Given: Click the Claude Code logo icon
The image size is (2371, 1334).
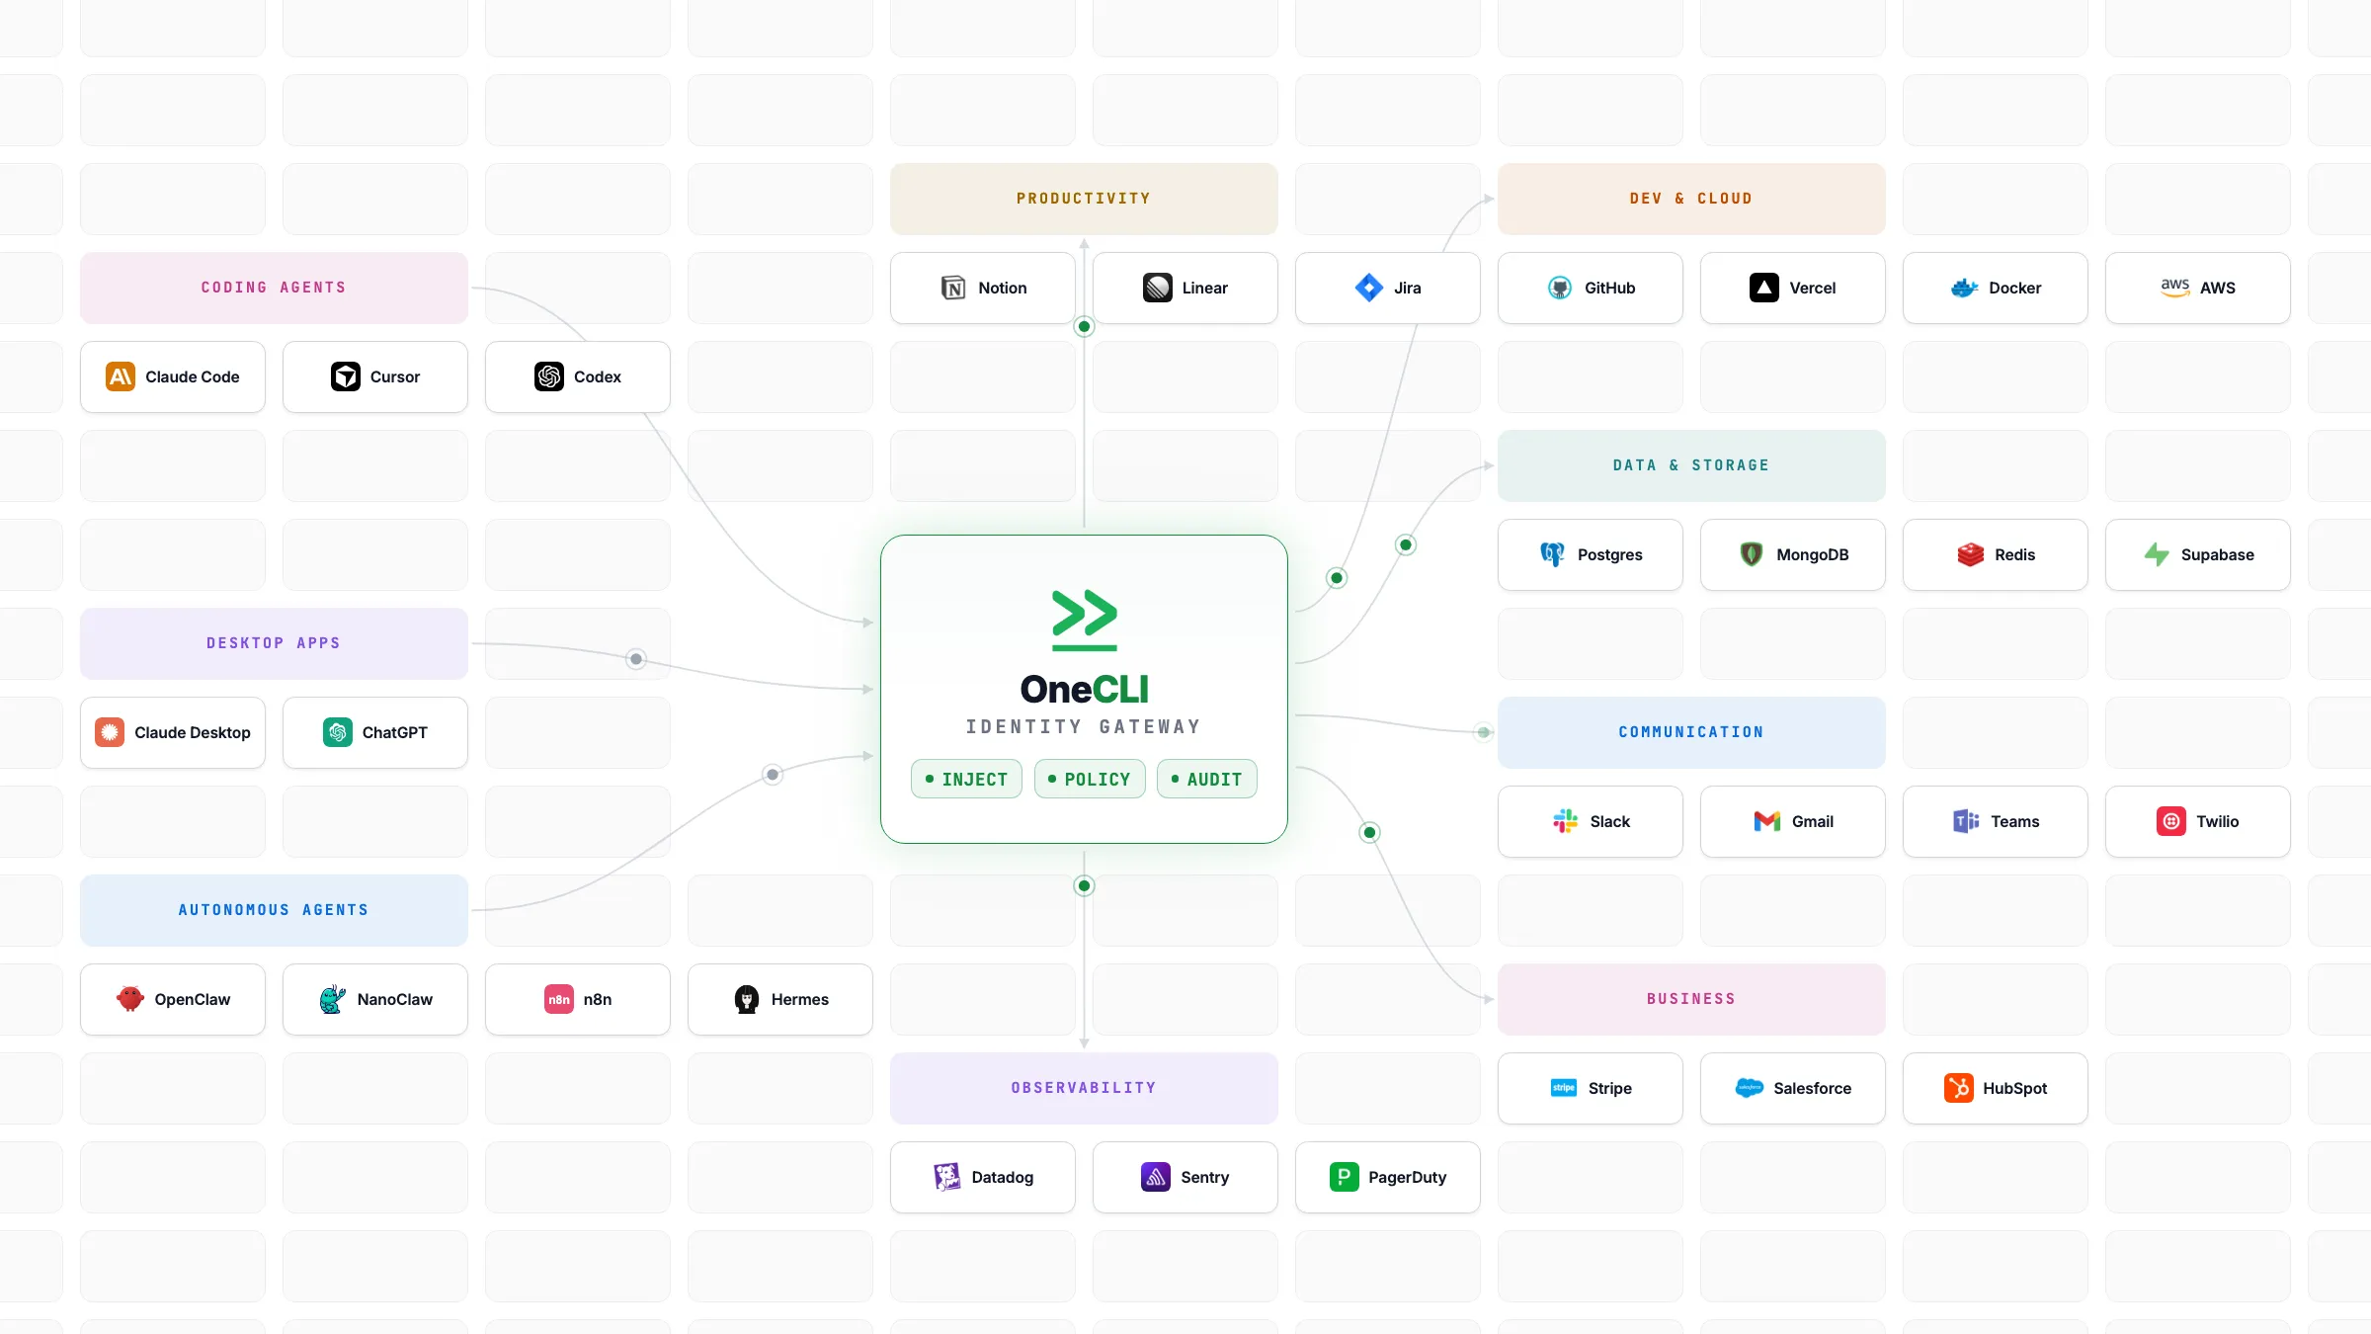Looking at the screenshot, I should (121, 376).
